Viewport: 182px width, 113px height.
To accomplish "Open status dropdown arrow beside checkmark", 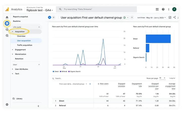I will point(128,18).
